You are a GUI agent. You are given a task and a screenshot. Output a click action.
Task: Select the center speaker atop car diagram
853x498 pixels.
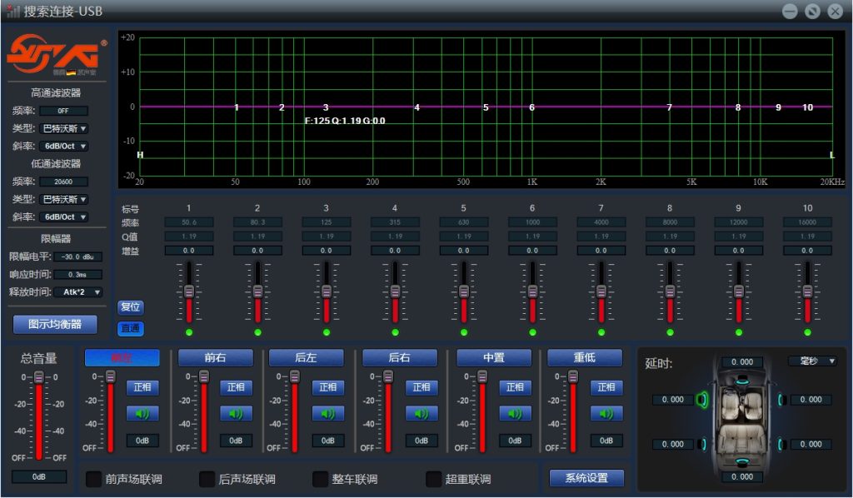click(x=742, y=381)
